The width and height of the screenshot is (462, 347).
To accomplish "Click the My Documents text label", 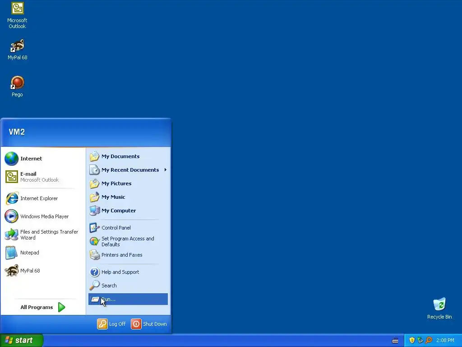I will point(120,156).
